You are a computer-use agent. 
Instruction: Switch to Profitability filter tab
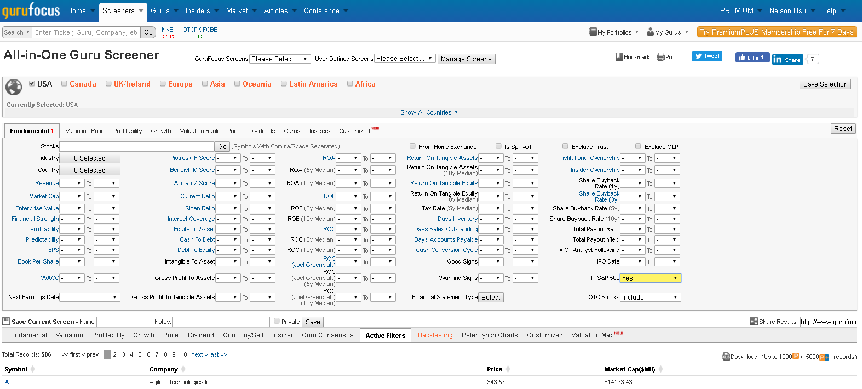[x=128, y=131]
